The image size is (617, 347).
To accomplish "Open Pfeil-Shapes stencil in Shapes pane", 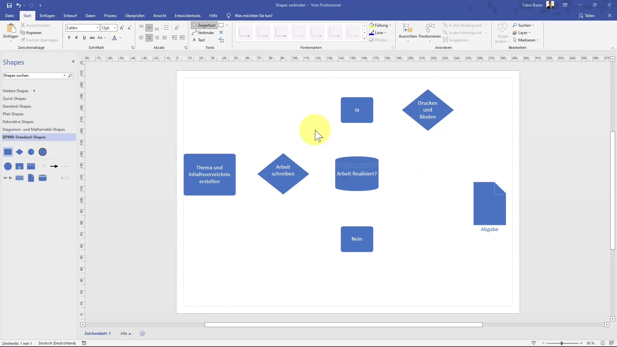I will coord(13,114).
